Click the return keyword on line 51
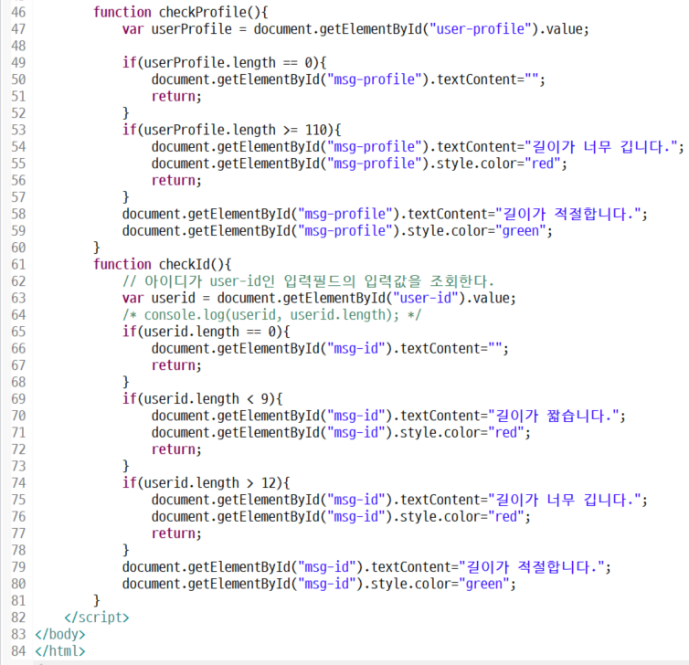Screen dimensions: 689x665 pos(173,96)
